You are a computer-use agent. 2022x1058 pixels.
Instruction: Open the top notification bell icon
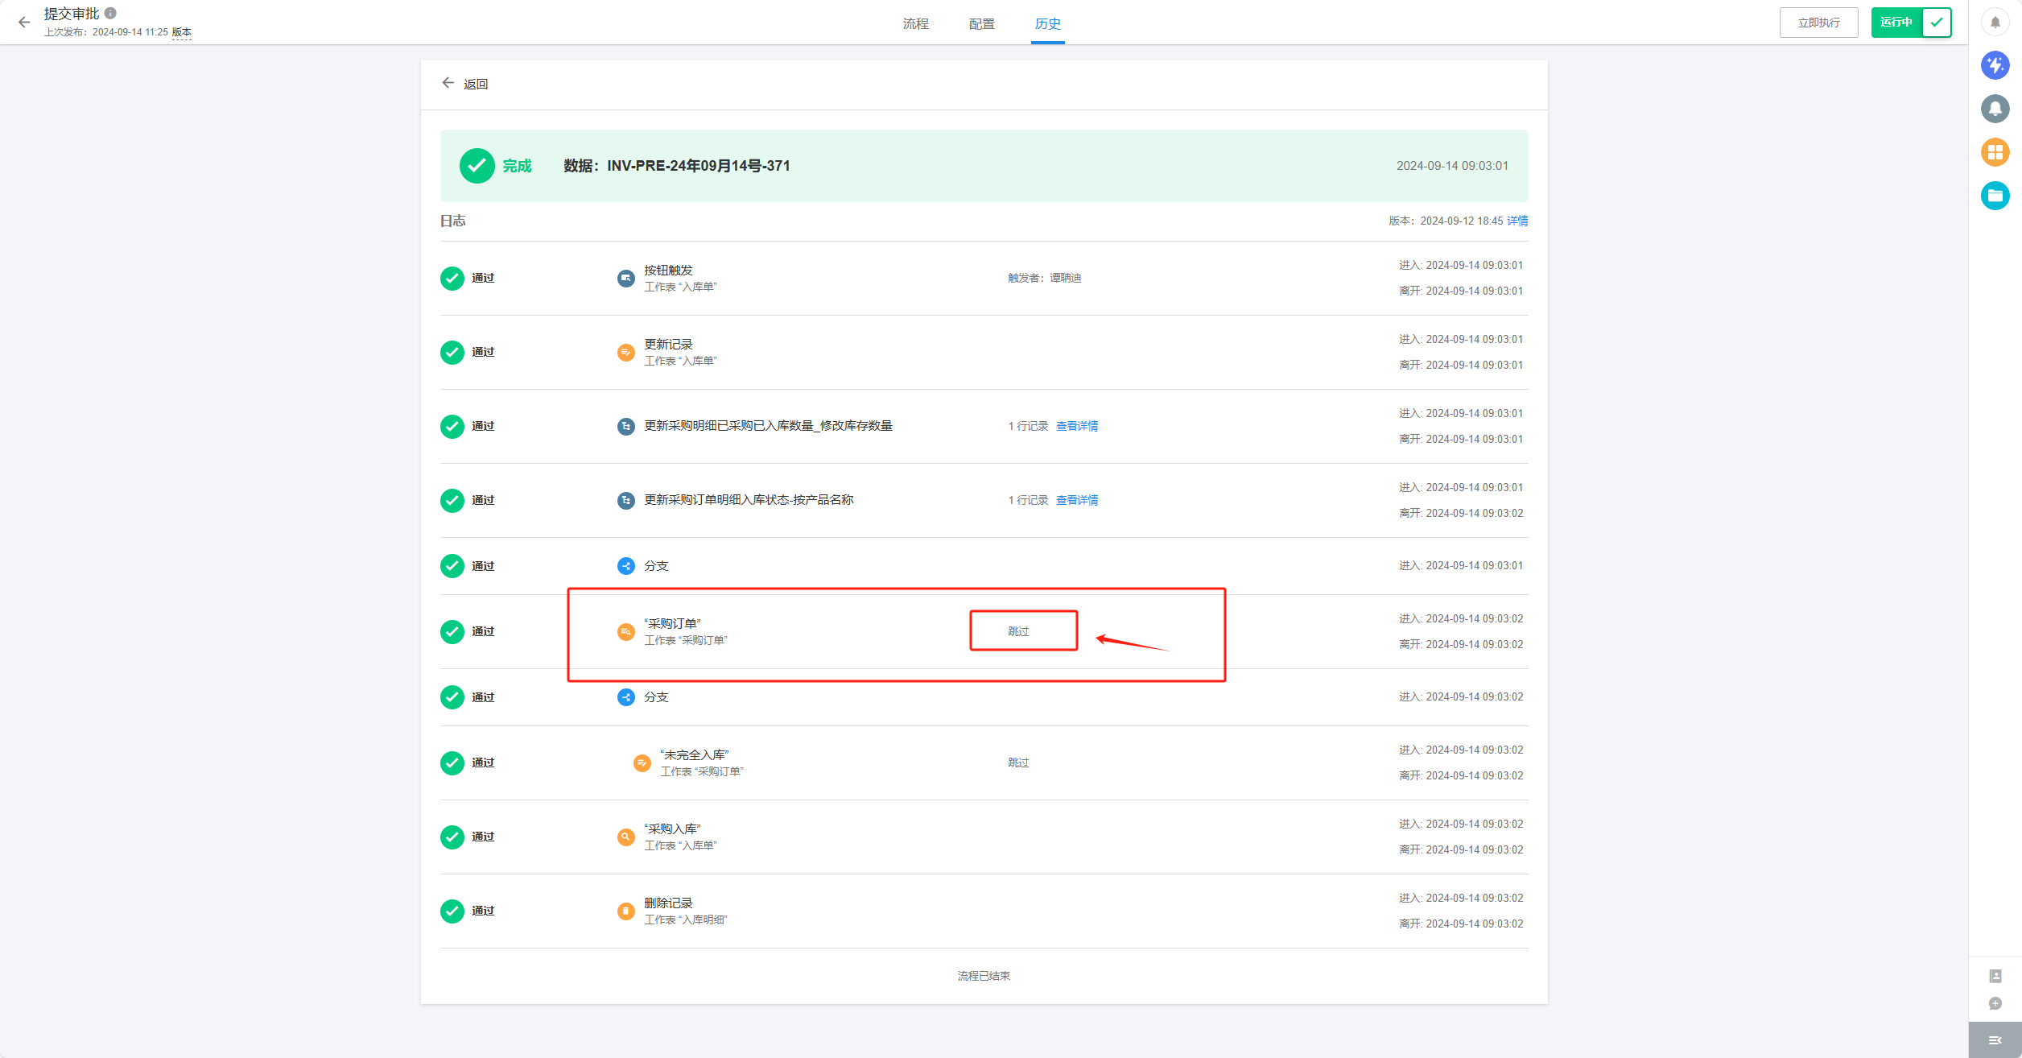coord(1995,23)
